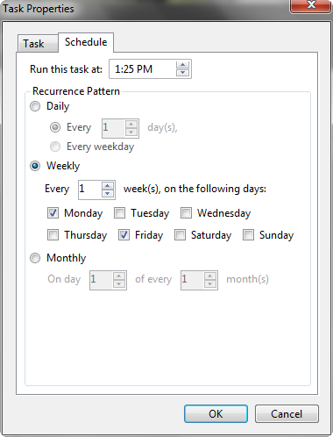Screen dimensions: 333x437
Task: Click the Cancel button
Action: [x=287, y=414]
